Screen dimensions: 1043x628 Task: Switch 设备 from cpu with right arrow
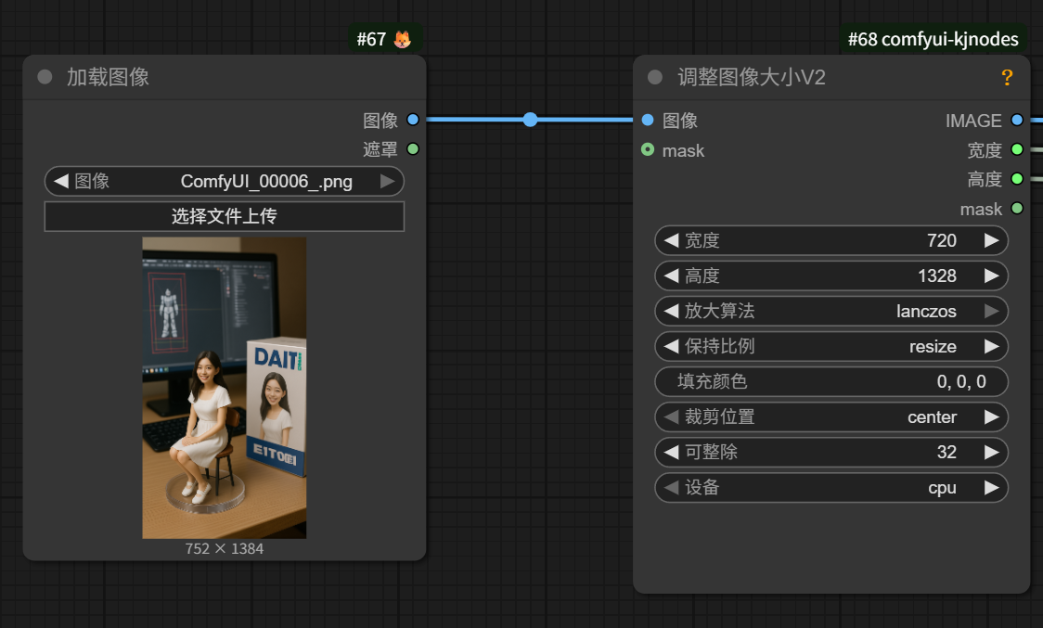click(x=993, y=487)
